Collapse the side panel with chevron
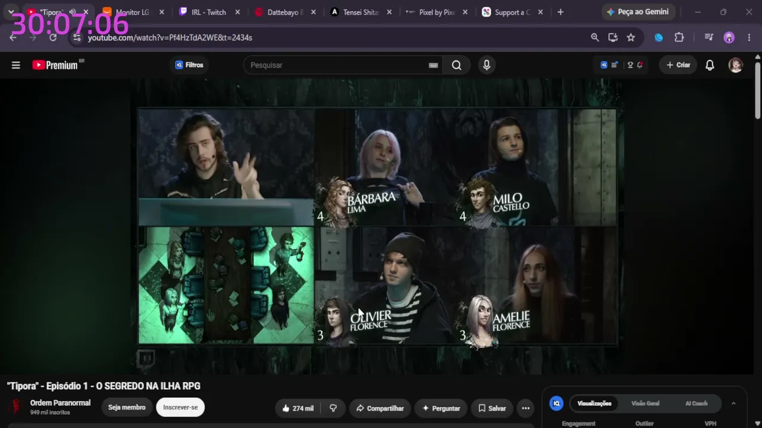The height and width of the screenshot is (428, 762). pos(733,404)
